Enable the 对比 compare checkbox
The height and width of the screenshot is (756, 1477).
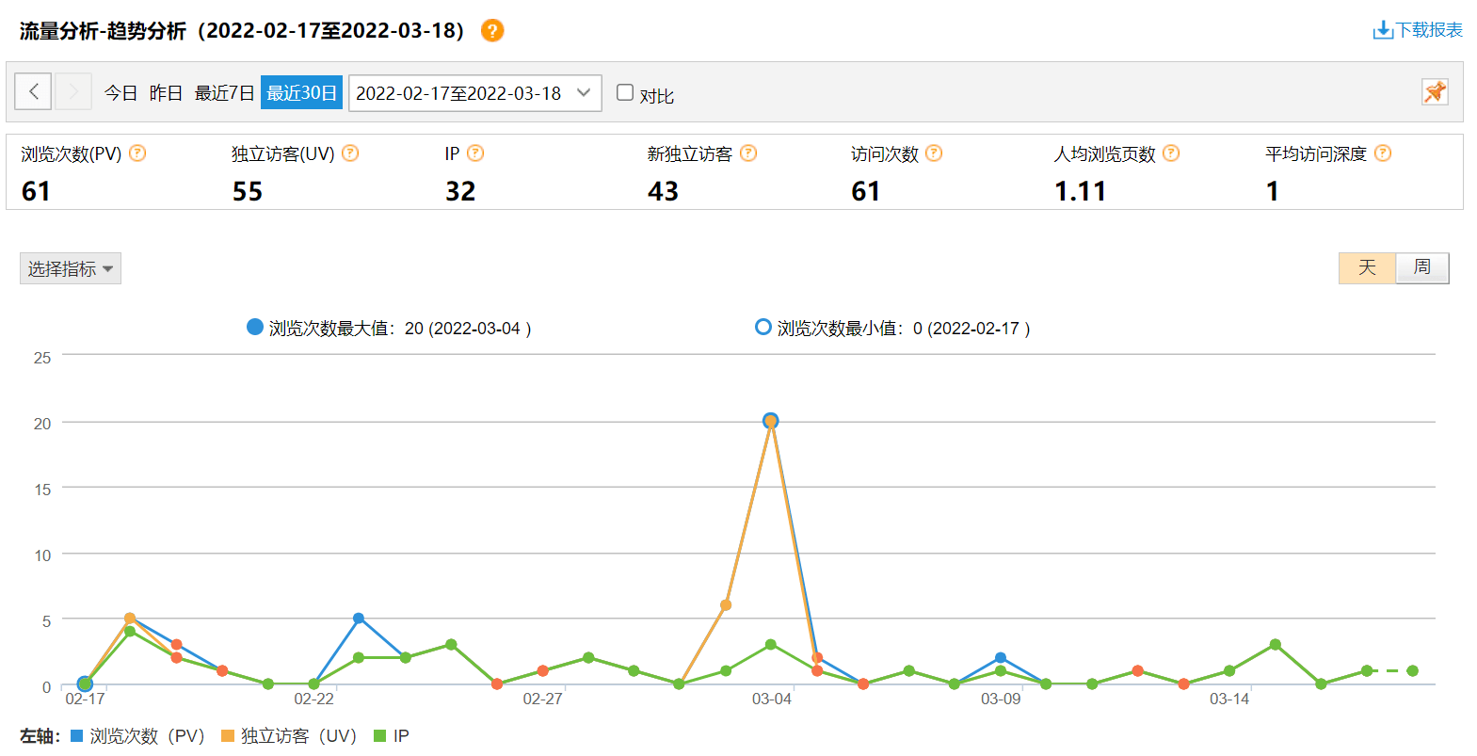[625, 92]
